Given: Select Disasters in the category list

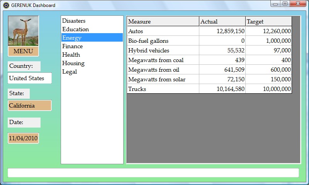Looking at the screenshot, I should click(74, 21).
